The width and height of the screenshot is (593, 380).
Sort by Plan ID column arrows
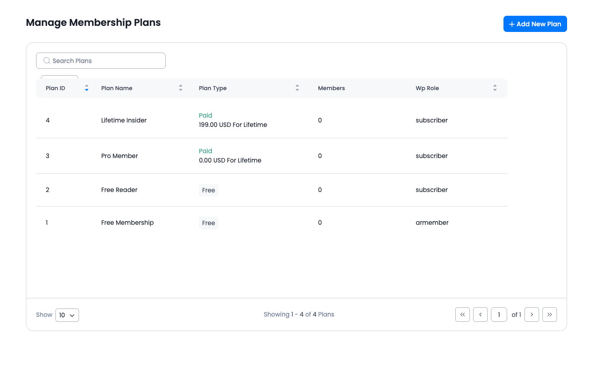click(x=87, y=88)
